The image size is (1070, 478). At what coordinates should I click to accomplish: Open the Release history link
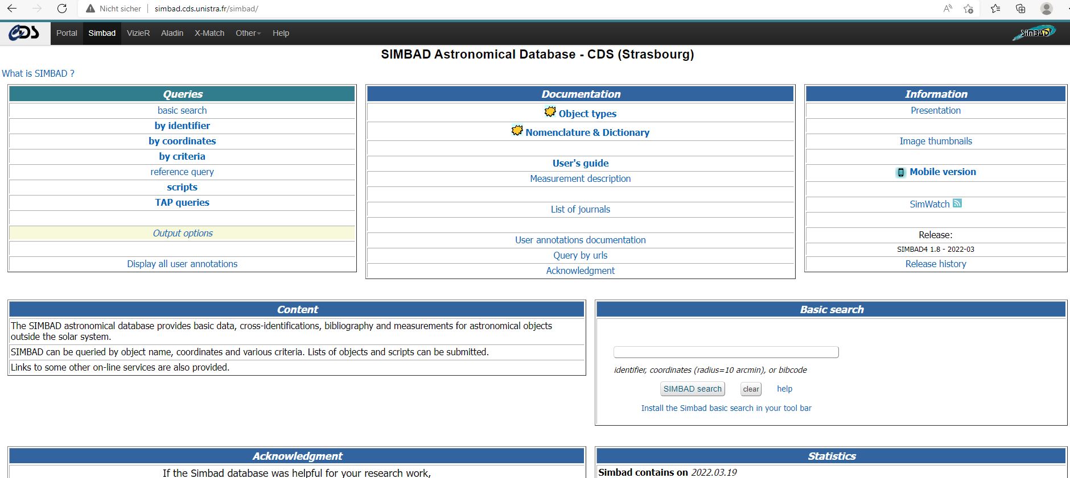[x=936, y=264]
